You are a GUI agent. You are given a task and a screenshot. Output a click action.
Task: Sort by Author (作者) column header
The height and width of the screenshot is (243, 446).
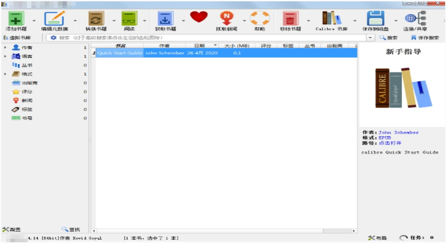(164, 45)
